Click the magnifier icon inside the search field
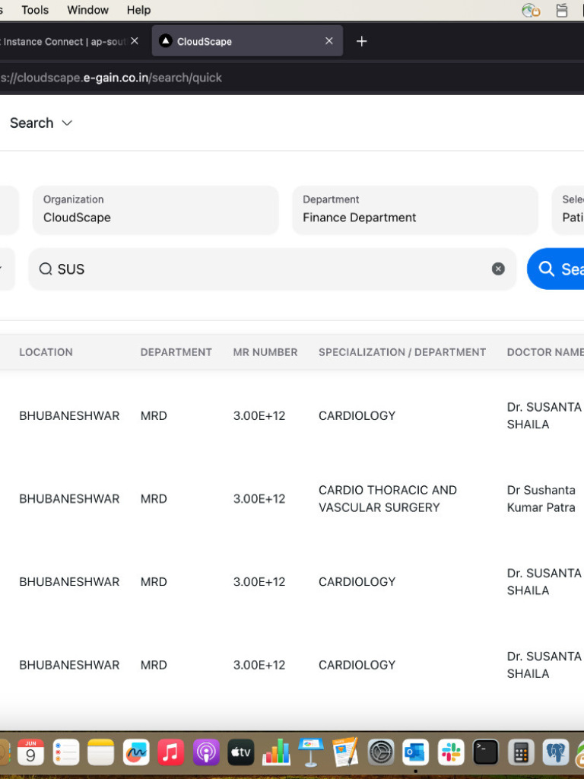The height and width of the screenshot is (779, 584). click(46, 269)
